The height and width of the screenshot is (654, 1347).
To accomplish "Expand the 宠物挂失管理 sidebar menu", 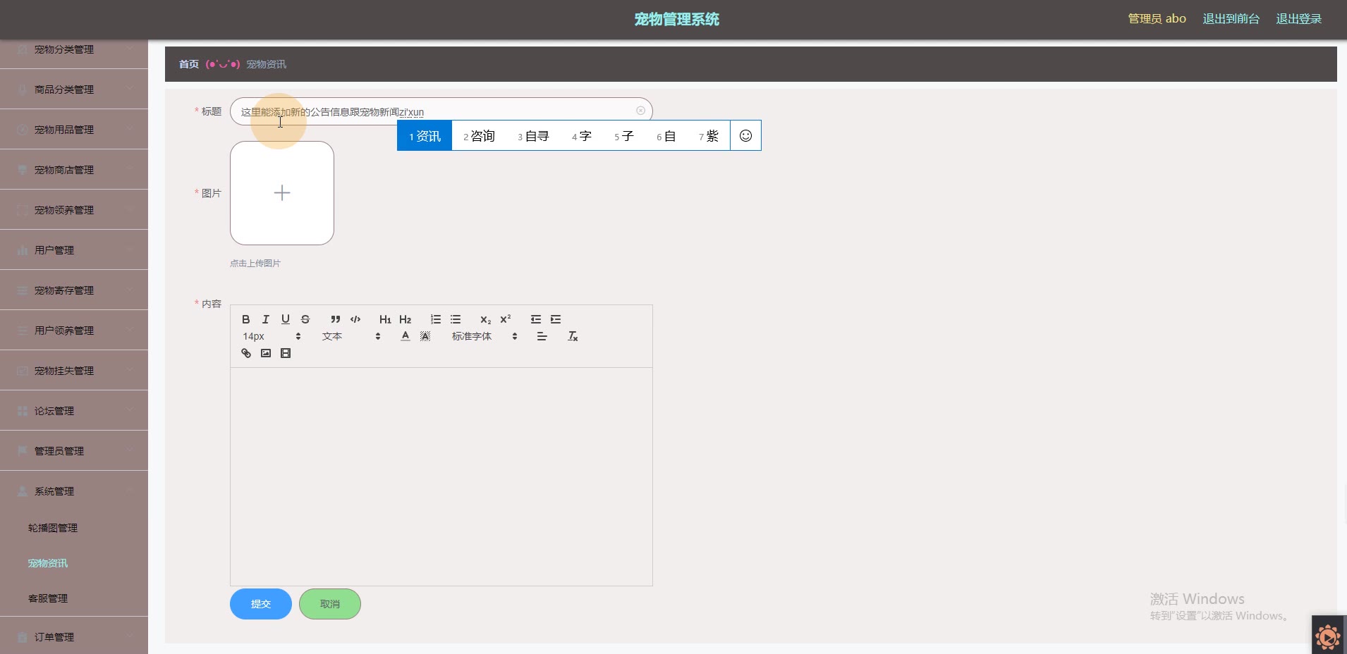I will coord(74,371).
